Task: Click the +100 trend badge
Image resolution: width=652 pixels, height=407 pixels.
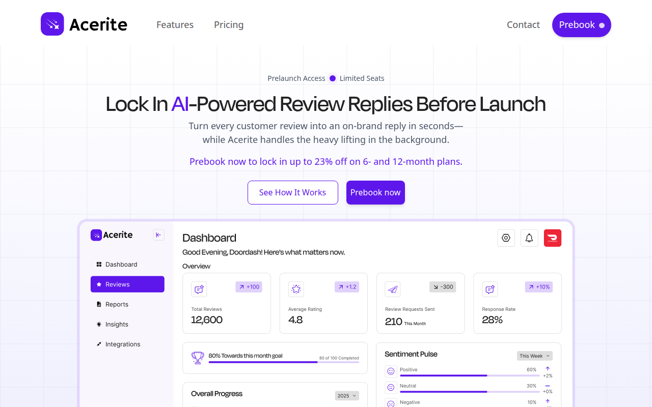Action: [x=249, y=287]
